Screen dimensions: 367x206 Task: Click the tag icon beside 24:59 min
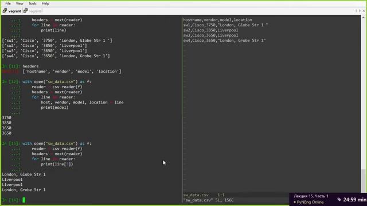(x=339, y=199)
